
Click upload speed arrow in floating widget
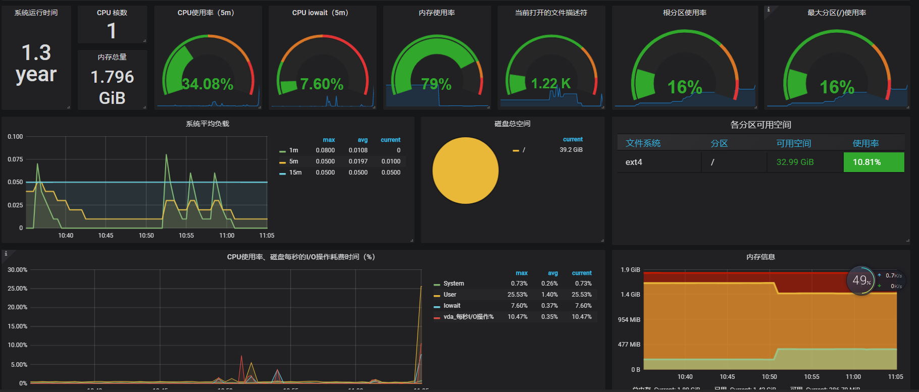pos(879,275)
